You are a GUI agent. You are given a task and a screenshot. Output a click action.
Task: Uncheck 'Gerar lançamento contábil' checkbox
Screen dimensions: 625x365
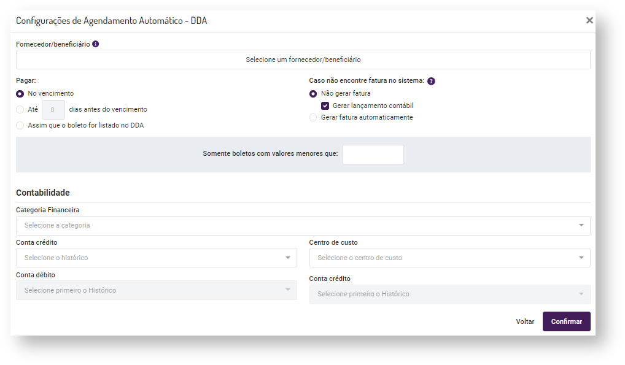click(325, 106)
